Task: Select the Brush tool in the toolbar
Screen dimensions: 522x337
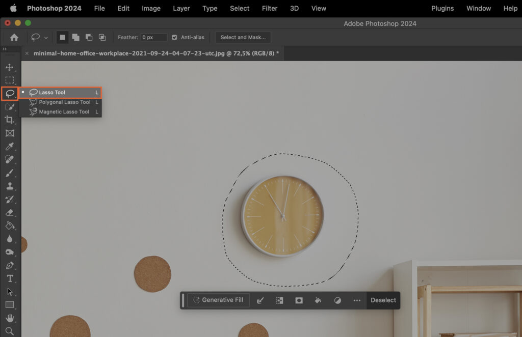Action: [9, 173]
